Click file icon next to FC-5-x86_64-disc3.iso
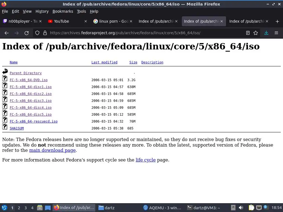The image size is (283, 212). coord(5,99)
